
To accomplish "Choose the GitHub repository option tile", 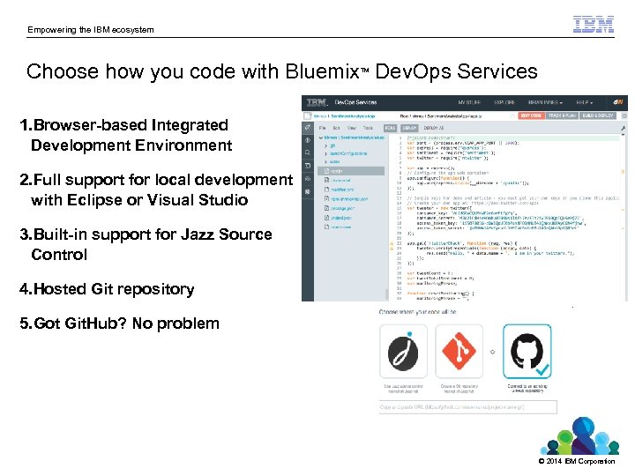I will point(527,352).
